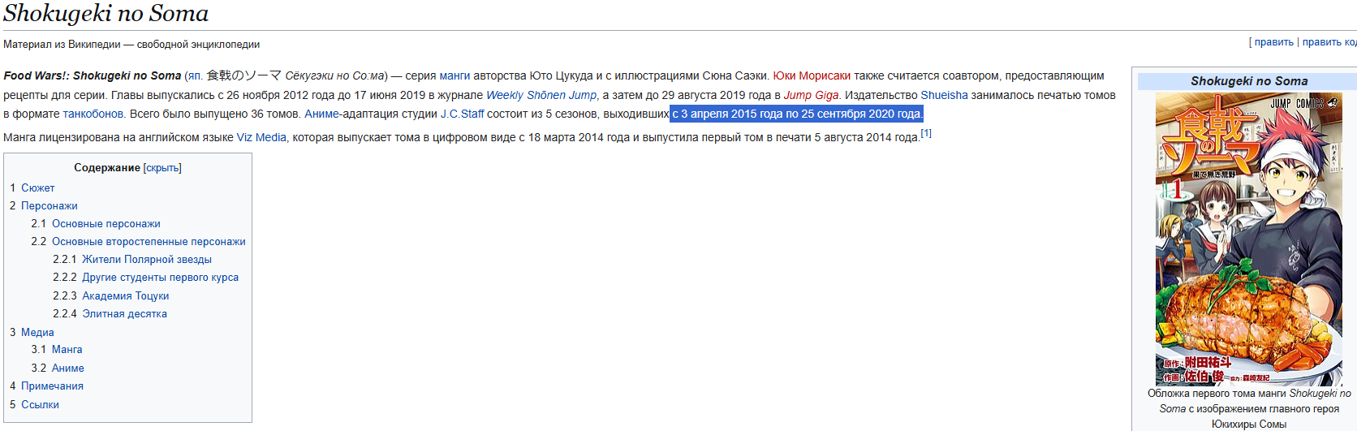
Task: Follow the 'Weekly Shōnen Jump' link
Action: [541, 95]
